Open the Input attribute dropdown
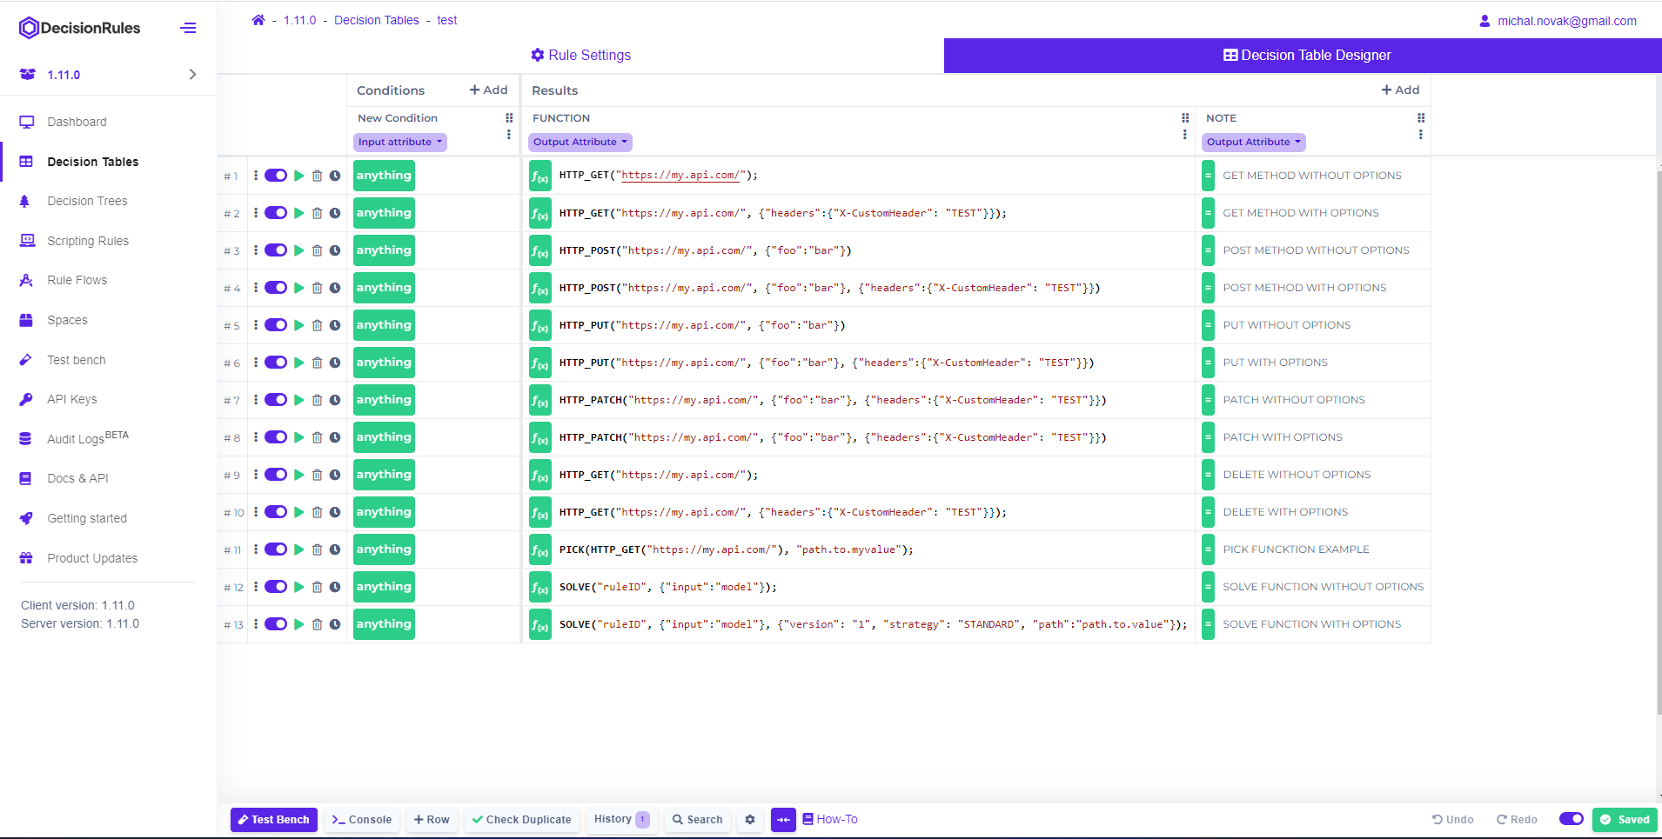Screen dimensions: 1662x839 click(x=399, y=142)
